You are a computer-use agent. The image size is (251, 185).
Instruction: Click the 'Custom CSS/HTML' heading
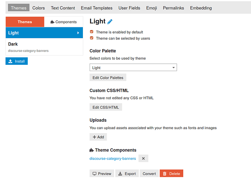coord(109,90)
